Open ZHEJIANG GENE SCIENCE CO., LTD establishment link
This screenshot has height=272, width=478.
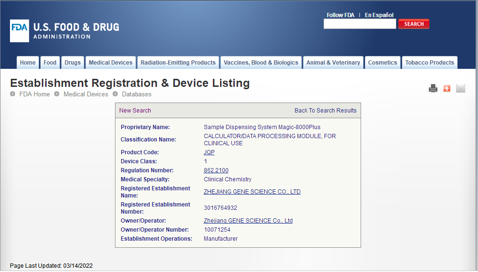coord(252,192)
